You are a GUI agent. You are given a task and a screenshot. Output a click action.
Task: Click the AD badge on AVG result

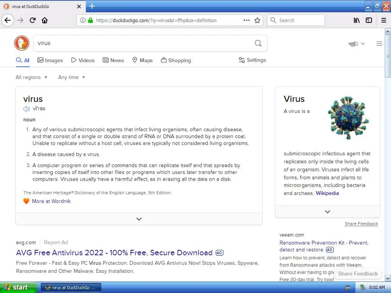click(x=220, y=253)
